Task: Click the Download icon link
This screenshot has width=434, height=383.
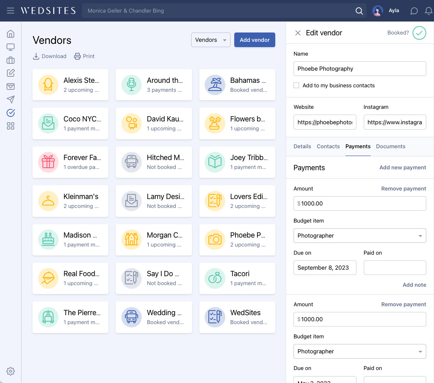Action: (50, 56)
